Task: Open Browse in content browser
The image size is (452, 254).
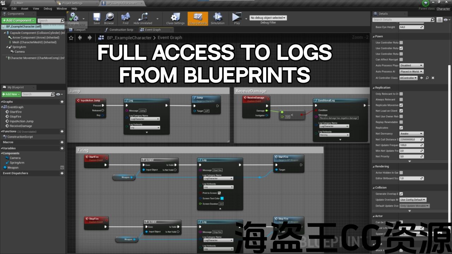Action: [x=109, y=18]
